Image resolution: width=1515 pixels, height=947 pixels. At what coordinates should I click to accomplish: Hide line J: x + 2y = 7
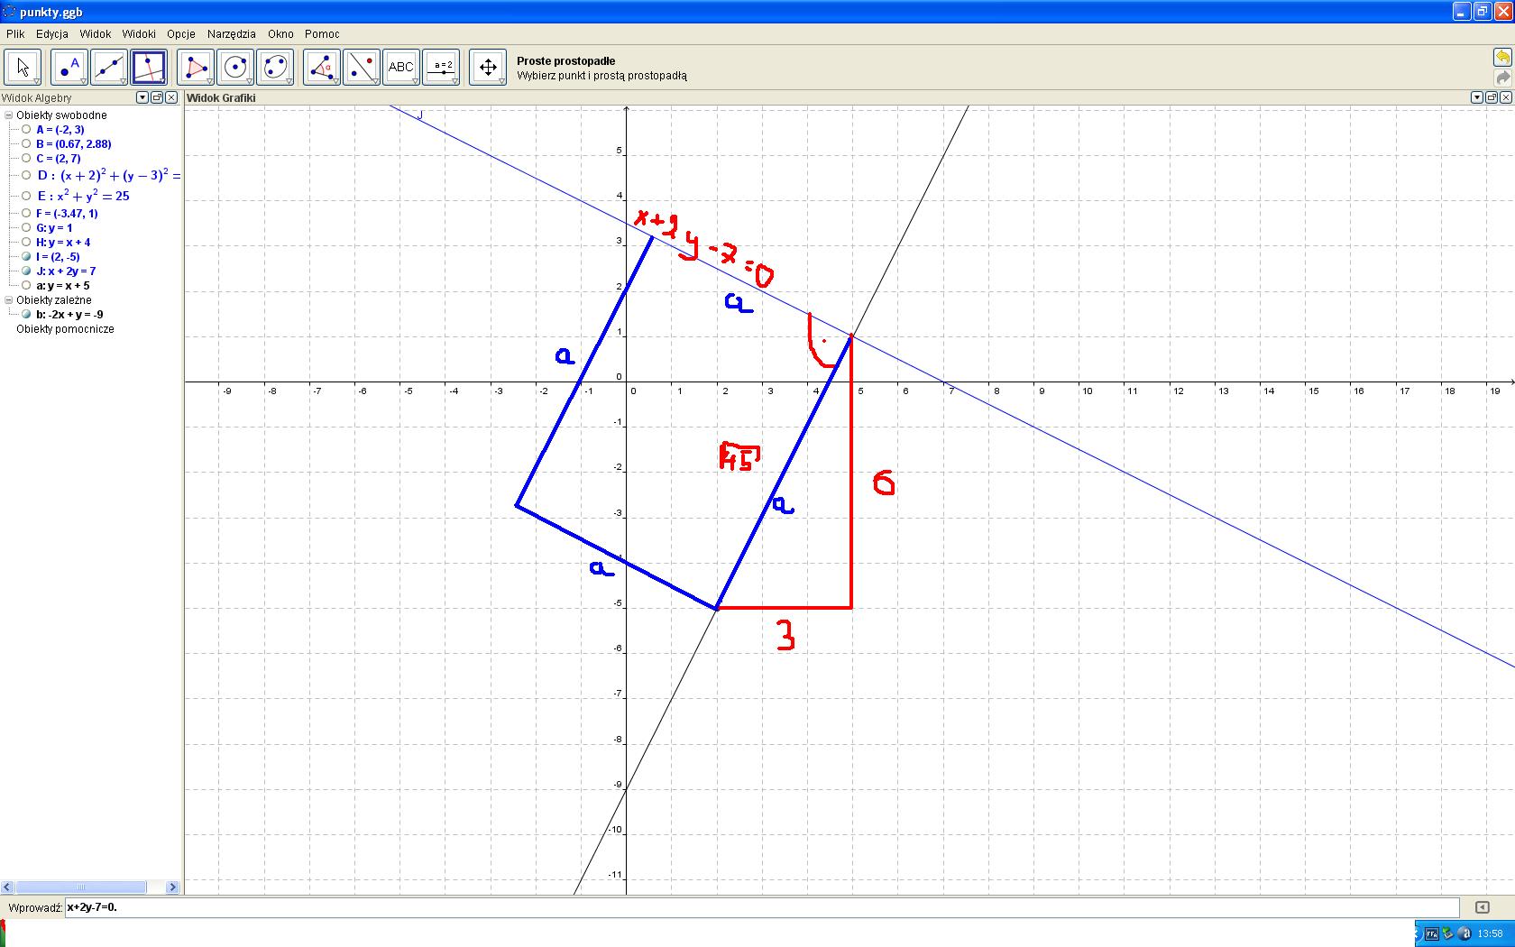tap(27, 271)
